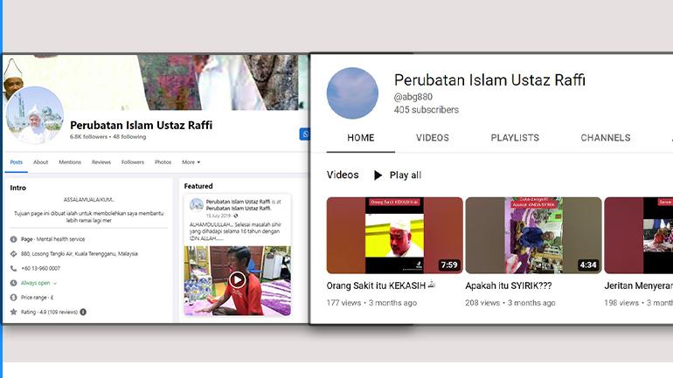
Task: Open the Apakah itu SYIRIK??? video title
Action: [508, 285]
